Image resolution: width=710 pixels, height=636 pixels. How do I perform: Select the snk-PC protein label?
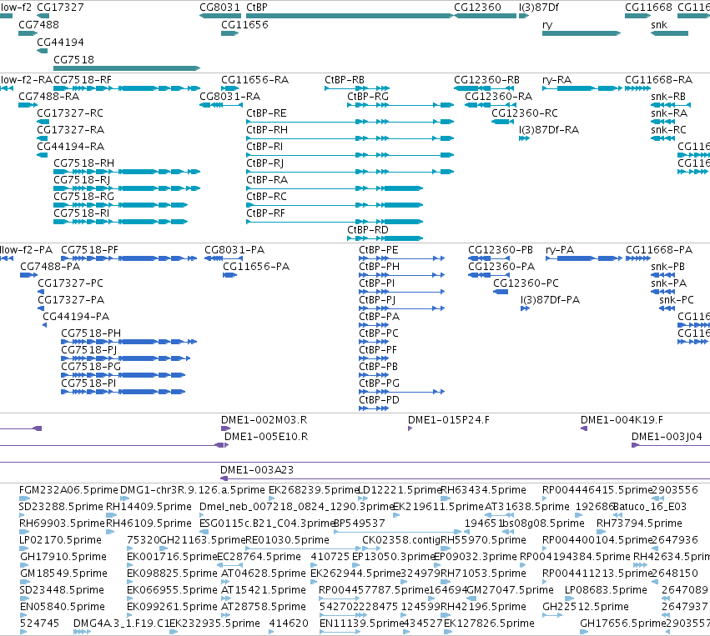click(x=677, y=300)
